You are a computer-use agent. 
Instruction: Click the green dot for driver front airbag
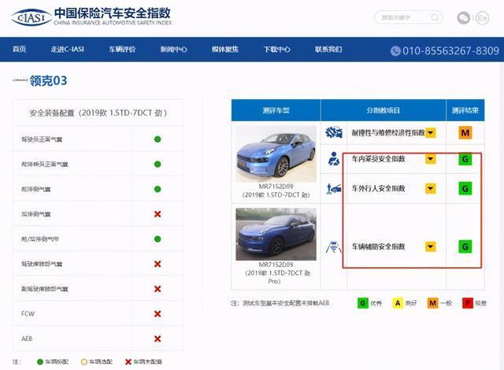pyautogui.click(x=157, y=139)
